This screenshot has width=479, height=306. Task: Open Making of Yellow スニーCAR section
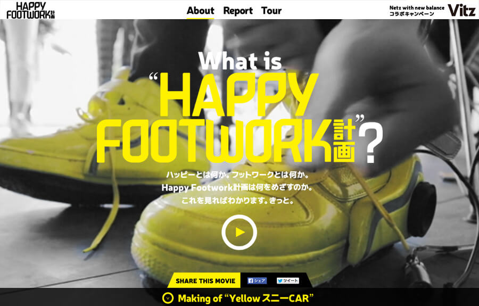click(246, 298)
